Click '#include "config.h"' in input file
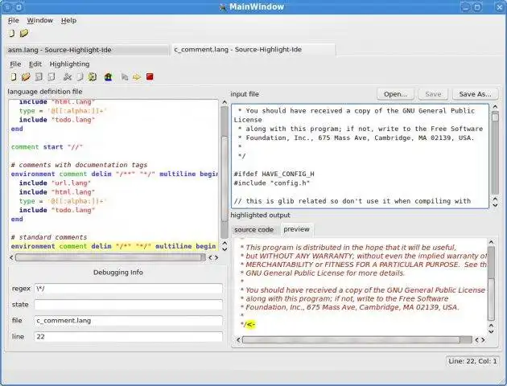The image size is (507, 386). coord(272,183)
